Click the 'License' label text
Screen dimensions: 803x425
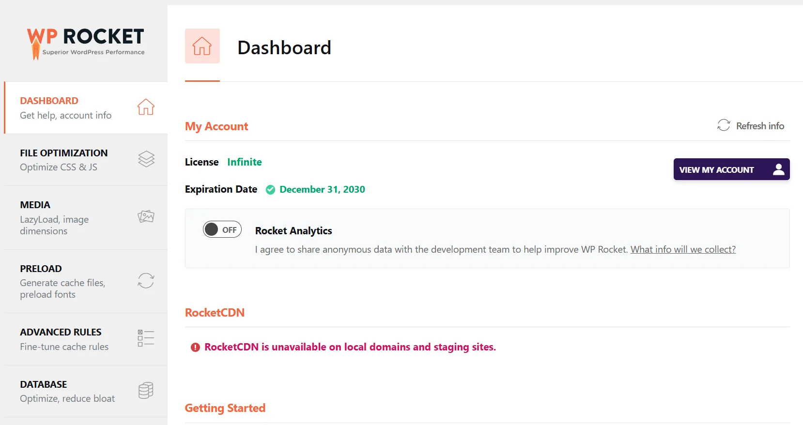pos(201,162)
